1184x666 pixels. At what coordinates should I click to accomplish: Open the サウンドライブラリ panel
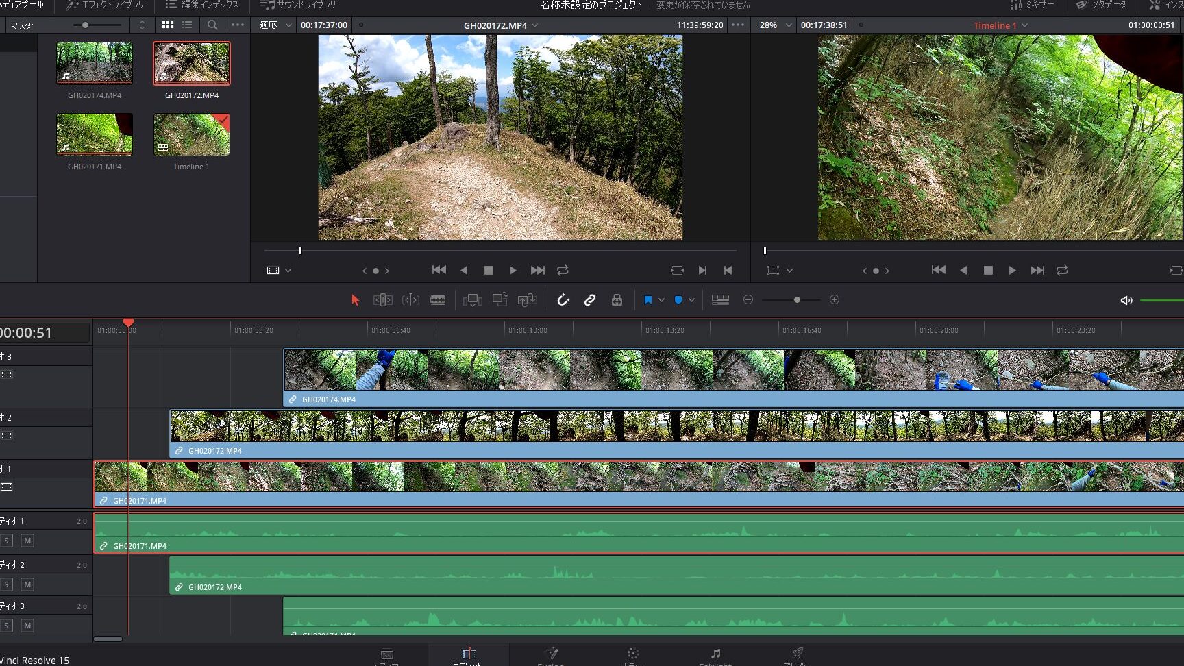299,5
